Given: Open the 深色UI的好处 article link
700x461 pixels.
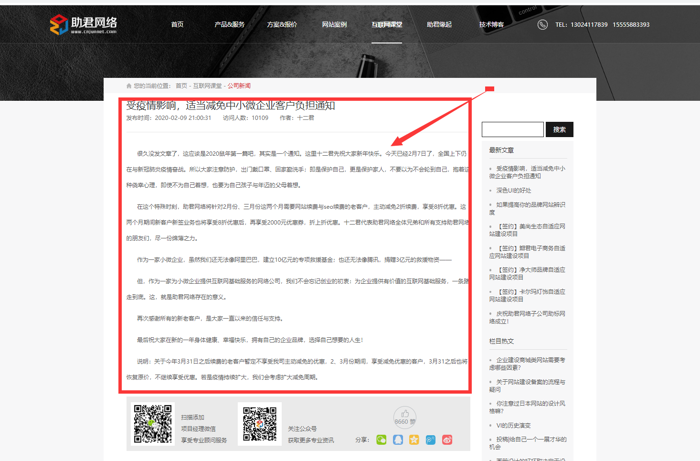Looking at the screenshot, I should click(x=513, y=191).
